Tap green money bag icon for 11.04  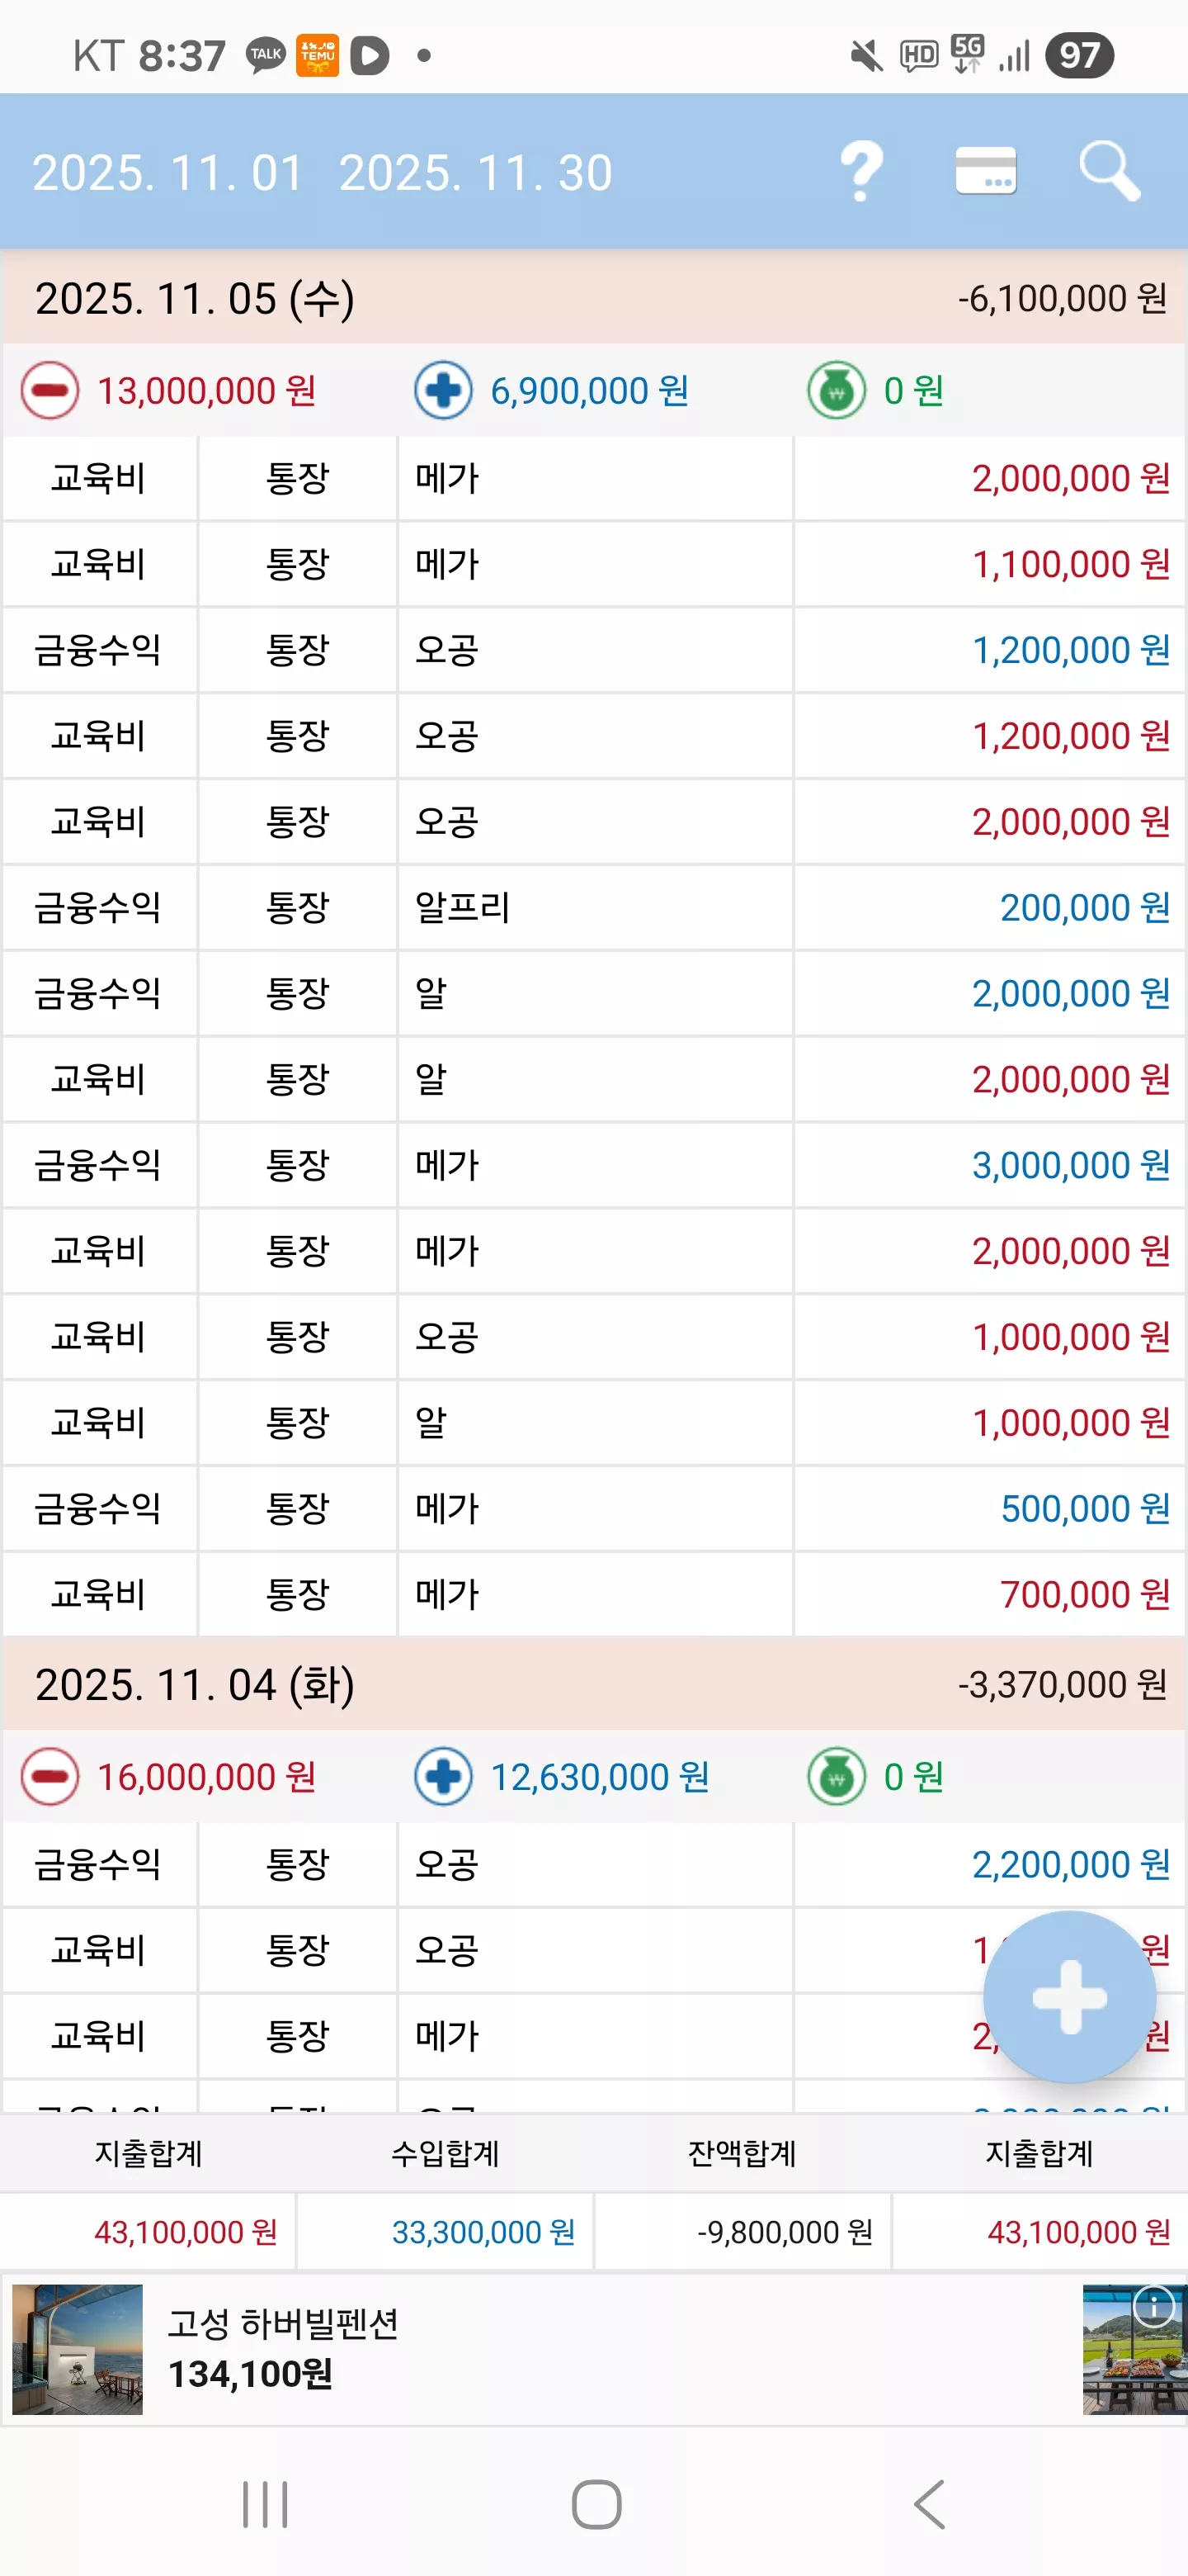[837, 1777]
